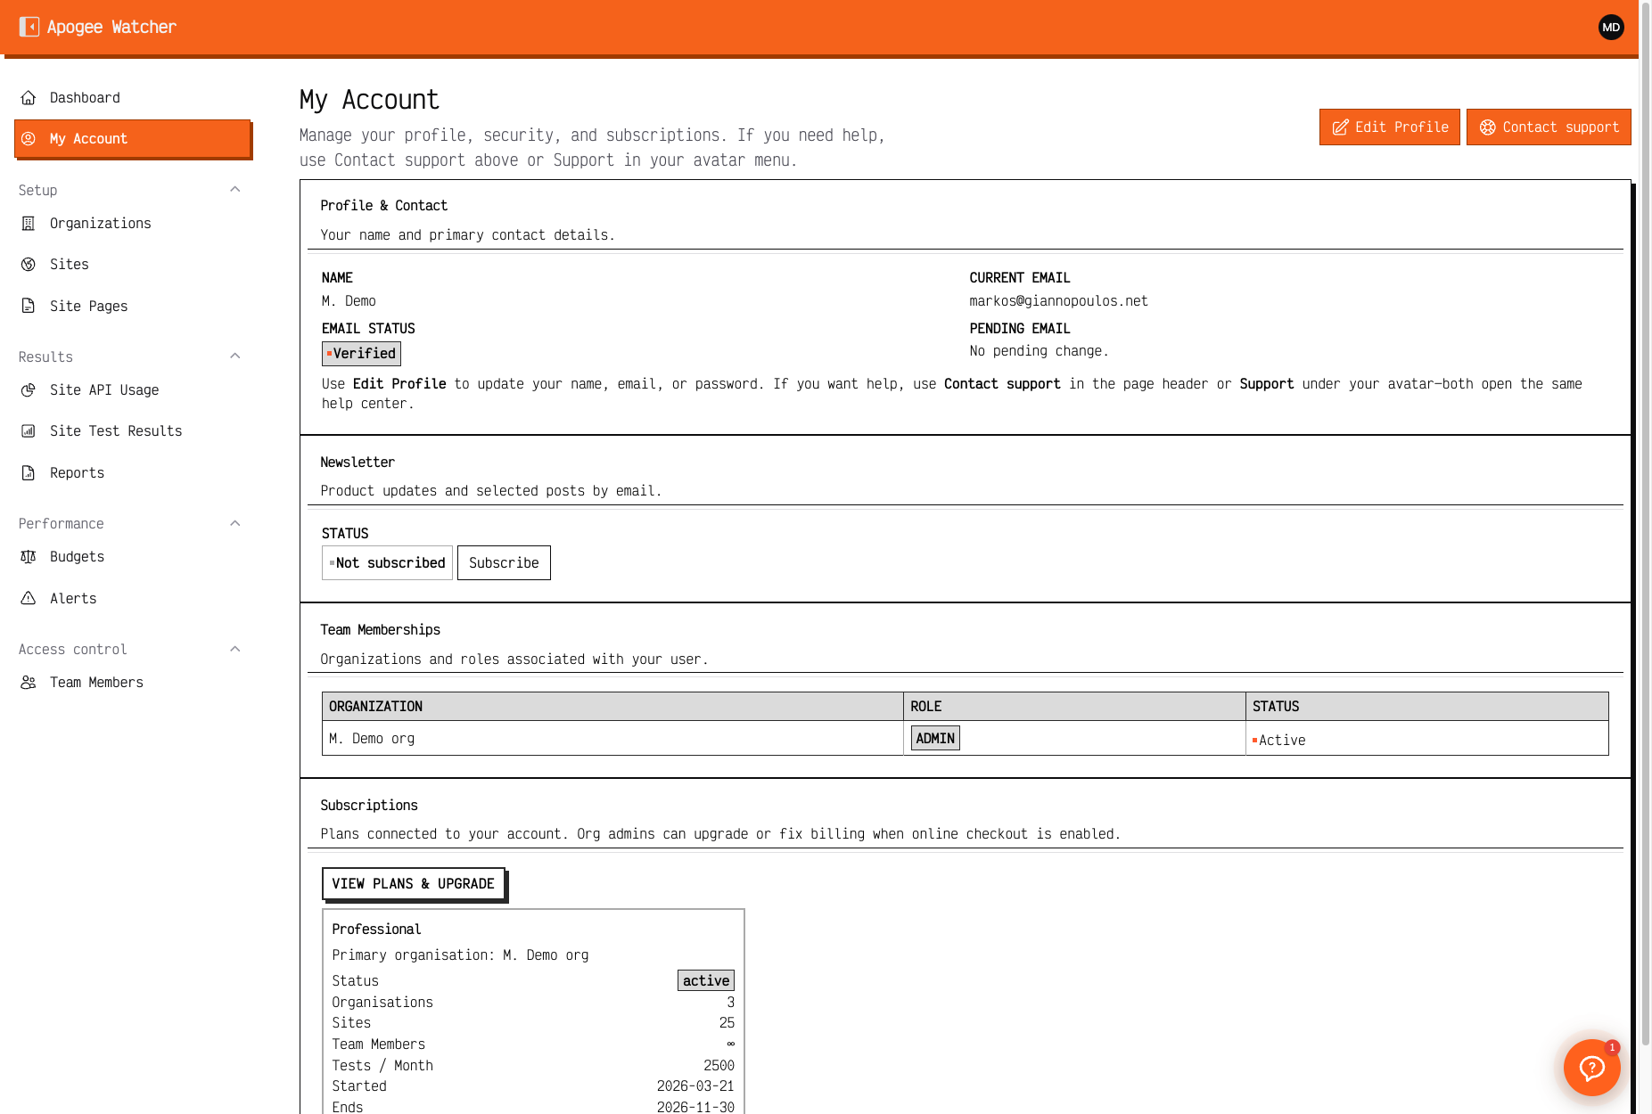Subscribe to the newsletter
The height and width of the screenshot is (1114, 1652).
tap(504, 562)
